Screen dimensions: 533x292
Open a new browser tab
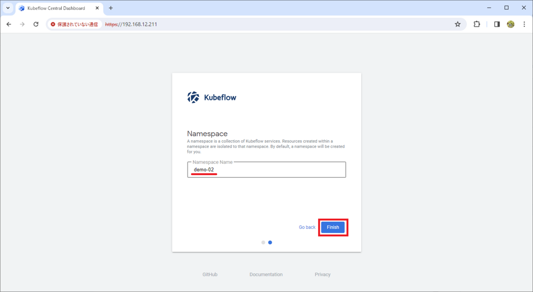pyautogui.click(x=111, y=8)
